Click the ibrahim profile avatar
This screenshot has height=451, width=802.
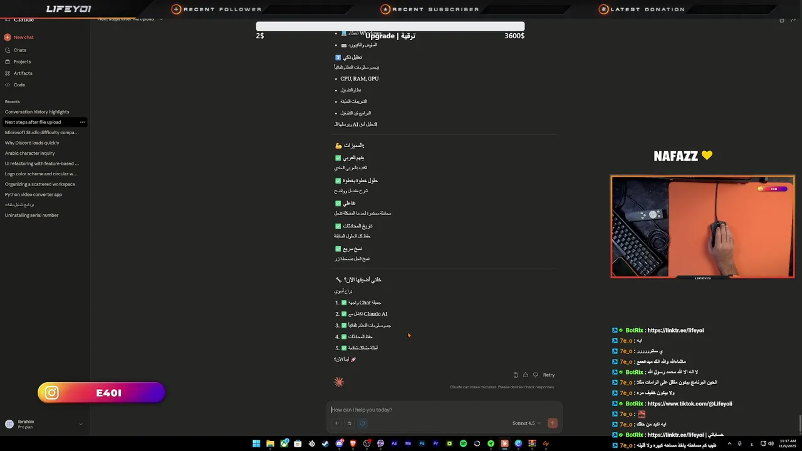[x=9, y=424]
